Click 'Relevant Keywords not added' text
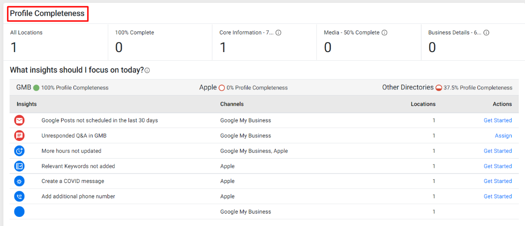This screenshot has width=525, height=226. click(x=78, y=166)
